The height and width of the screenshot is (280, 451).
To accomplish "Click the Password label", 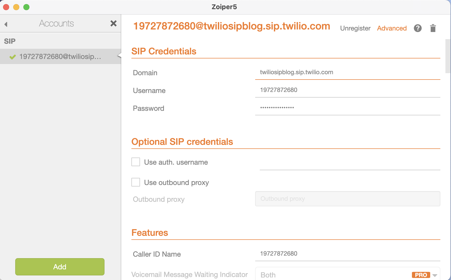I will click(x=149, y=108).
